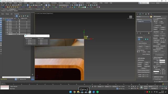Select Element sub-object level icon
The width and height of the screenshot is (168, 94).
pyautogui.click(x=148, y=39)
